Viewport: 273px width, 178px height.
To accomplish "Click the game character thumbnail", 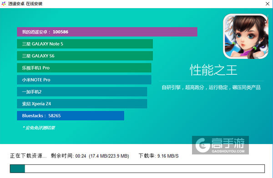I will click(x=246, y=36).
